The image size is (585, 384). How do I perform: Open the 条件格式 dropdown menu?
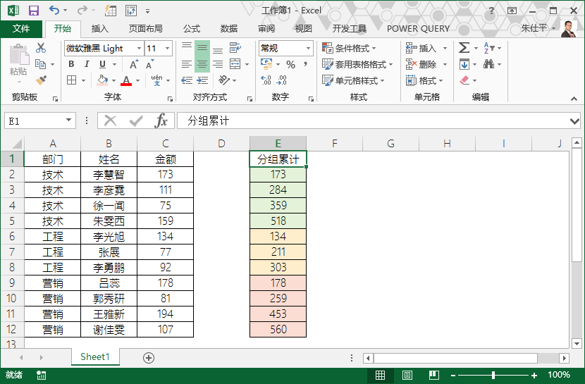coord(349,48)
